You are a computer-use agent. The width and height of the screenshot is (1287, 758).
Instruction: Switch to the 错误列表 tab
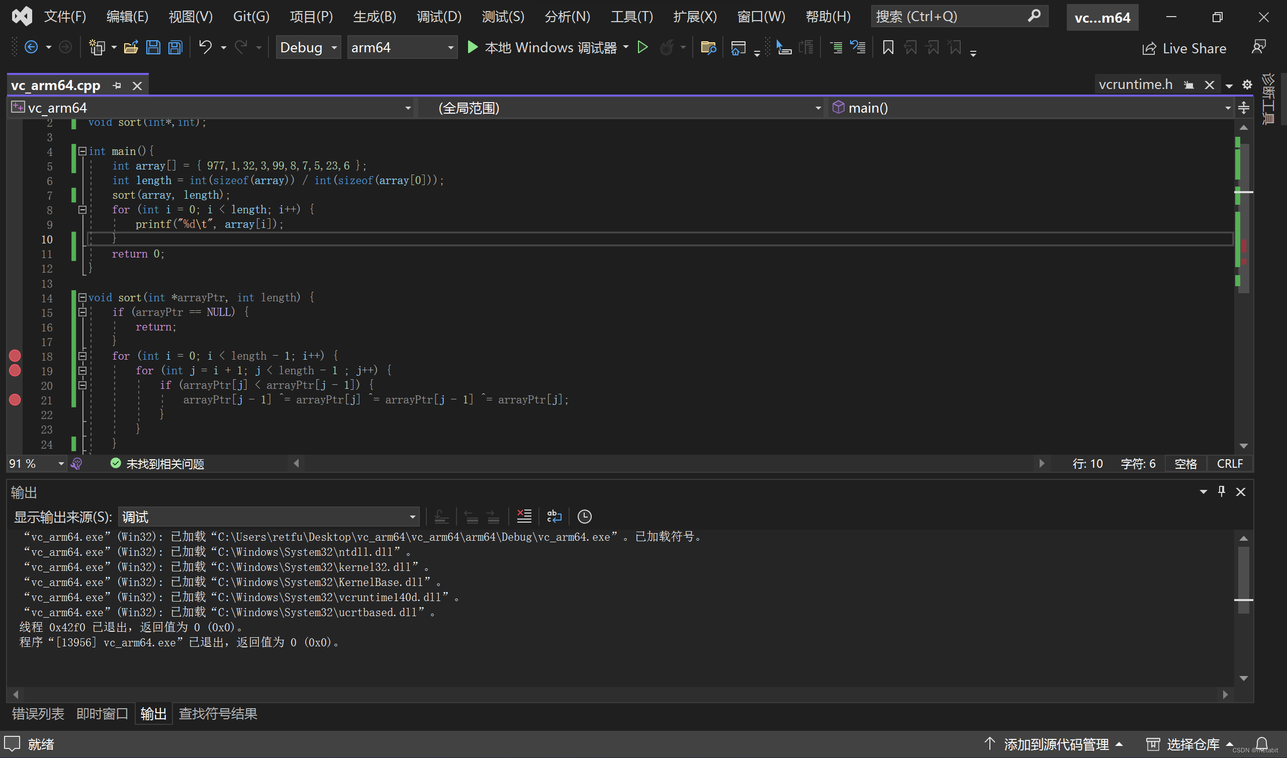(x=38, y=714)
